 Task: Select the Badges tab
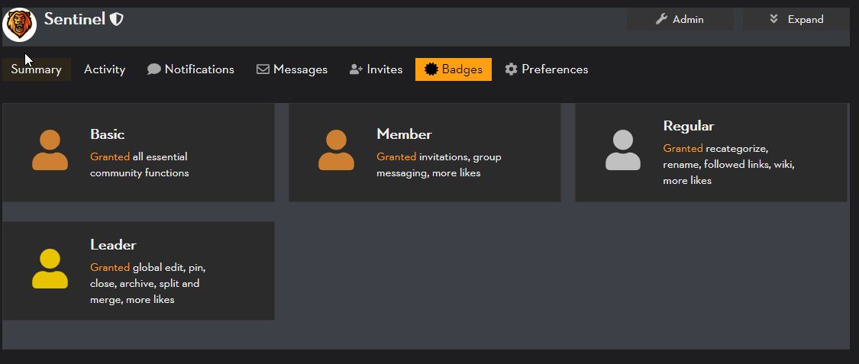453,69
